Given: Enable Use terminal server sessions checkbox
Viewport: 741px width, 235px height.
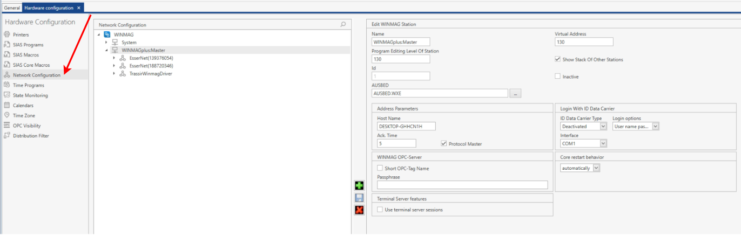Looking at the screenshot, I should [380, 209].
